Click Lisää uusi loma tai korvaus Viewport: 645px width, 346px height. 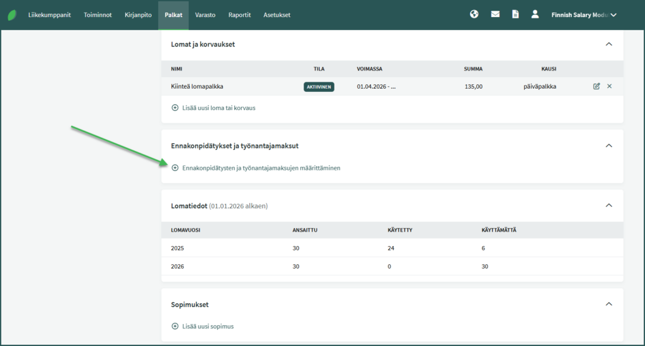[218, 108]
